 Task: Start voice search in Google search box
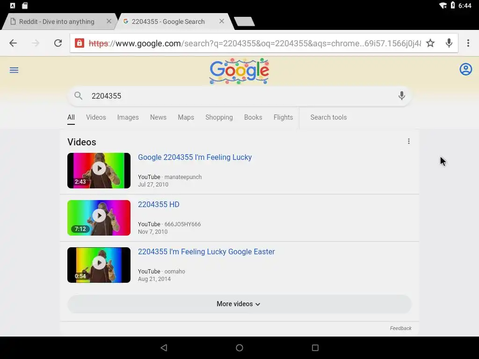tap(401, 96)
